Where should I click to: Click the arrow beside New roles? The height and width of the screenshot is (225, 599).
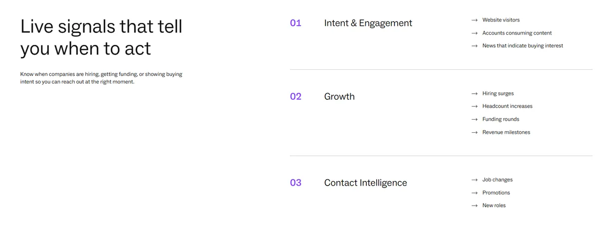[475, 206]
